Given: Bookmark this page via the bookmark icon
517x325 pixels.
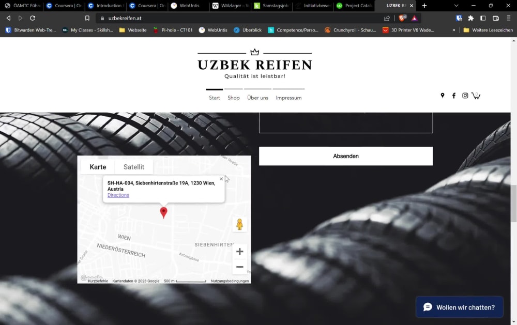Looking at the screenshot, I should pyautogui.click(x=87, y=18).
